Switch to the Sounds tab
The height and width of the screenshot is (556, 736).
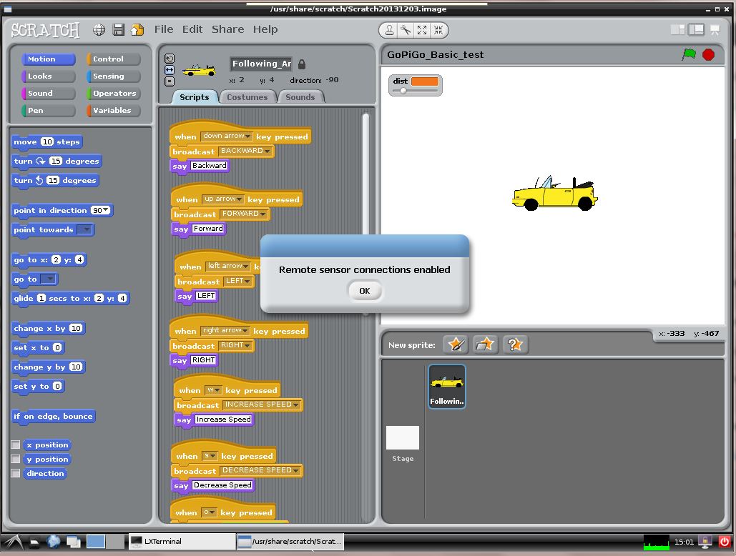[300, 97]
